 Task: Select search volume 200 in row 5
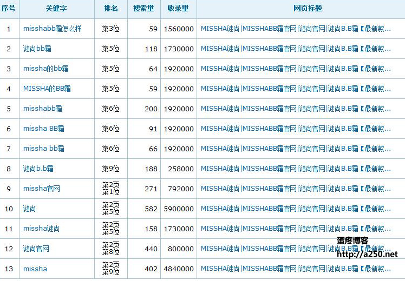151,109
